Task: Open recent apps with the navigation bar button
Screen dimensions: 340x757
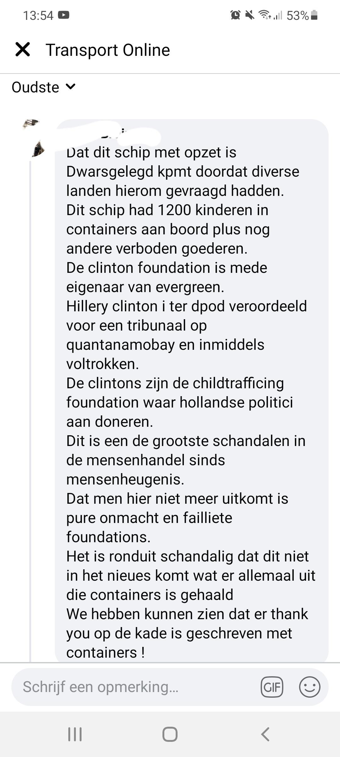Action: (75, 733)
